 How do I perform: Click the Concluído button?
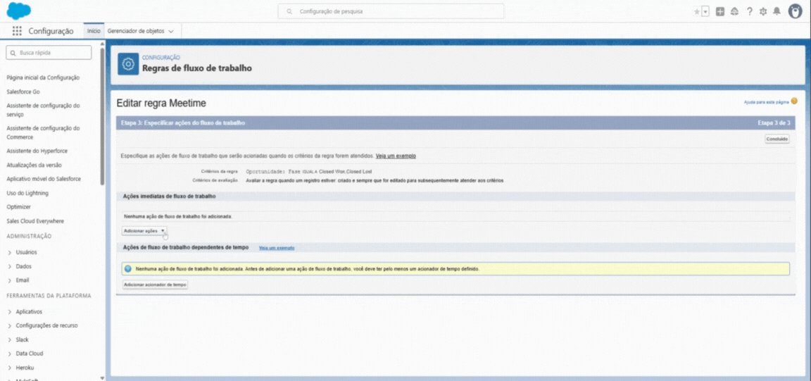coord(777,139)
